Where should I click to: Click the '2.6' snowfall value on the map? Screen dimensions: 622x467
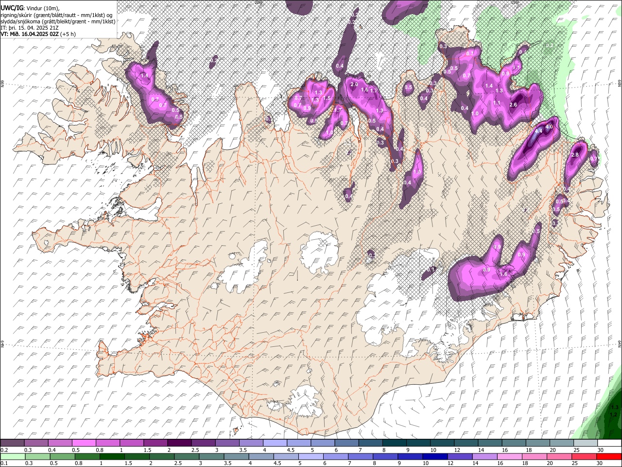(x=513, y=105)
